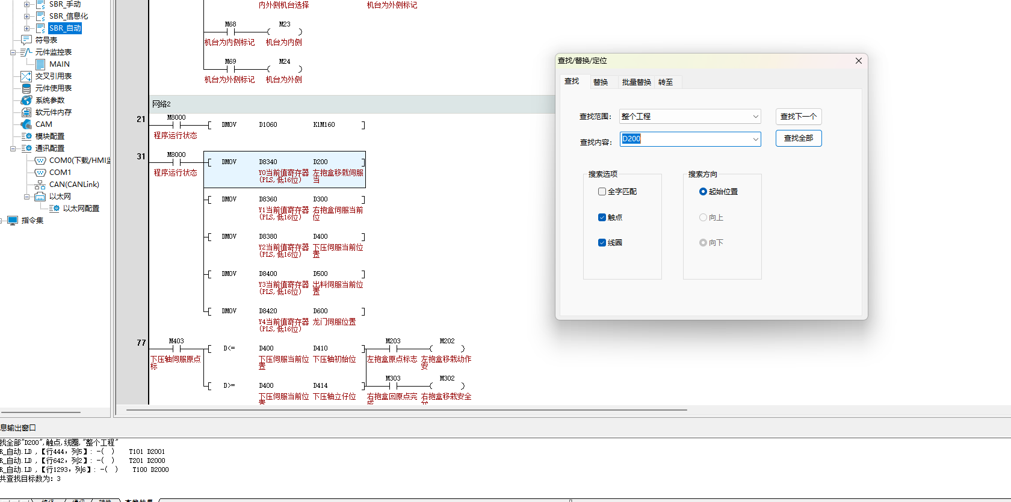Click the 查找全部 button
Screen dimensions: 1011x502
pos(798,138)
